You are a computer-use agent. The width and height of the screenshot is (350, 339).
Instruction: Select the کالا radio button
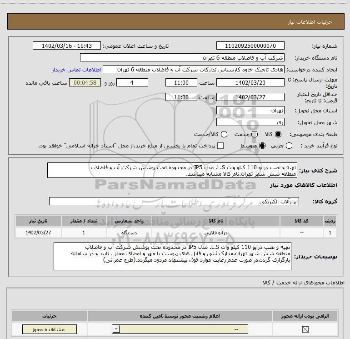(x=278, y=134)
